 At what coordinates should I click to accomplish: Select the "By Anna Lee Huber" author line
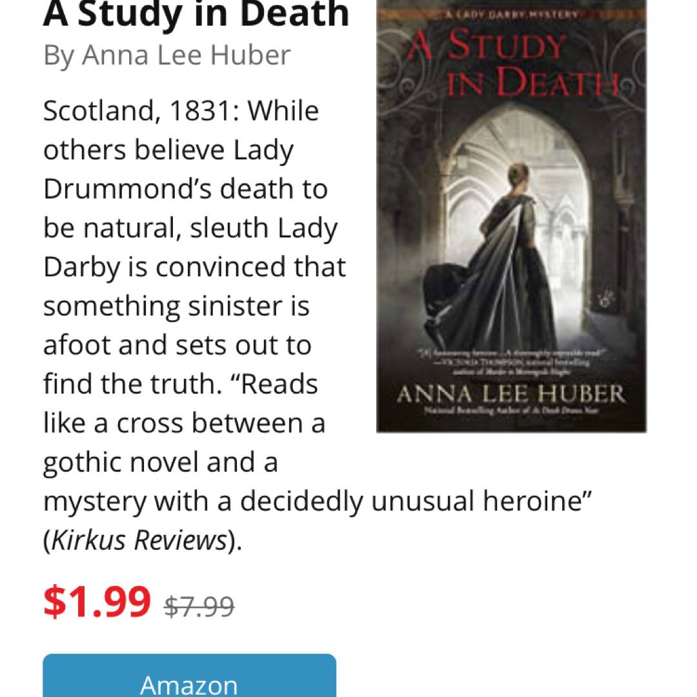(167, 56)
